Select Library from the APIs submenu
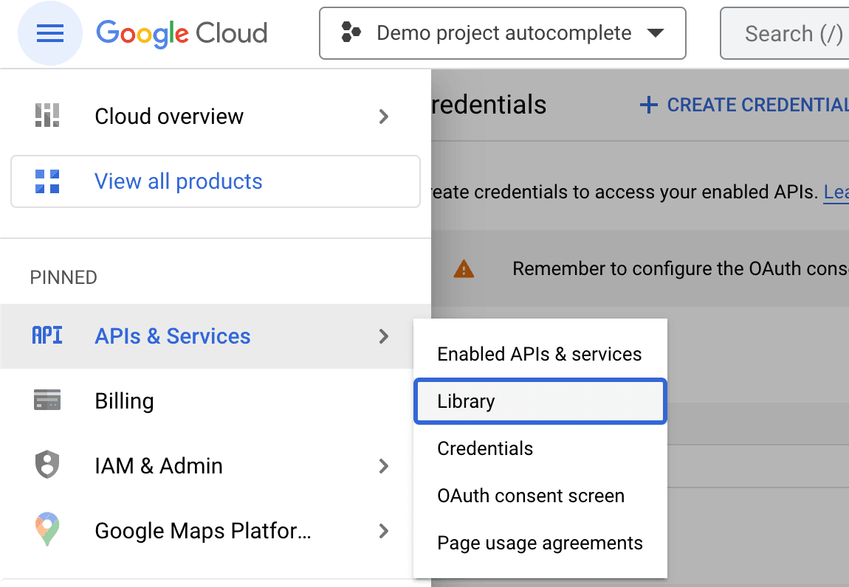The image size is (849, 587). [540, 401]
